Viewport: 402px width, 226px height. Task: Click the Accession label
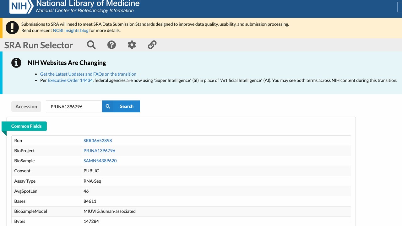26,106
